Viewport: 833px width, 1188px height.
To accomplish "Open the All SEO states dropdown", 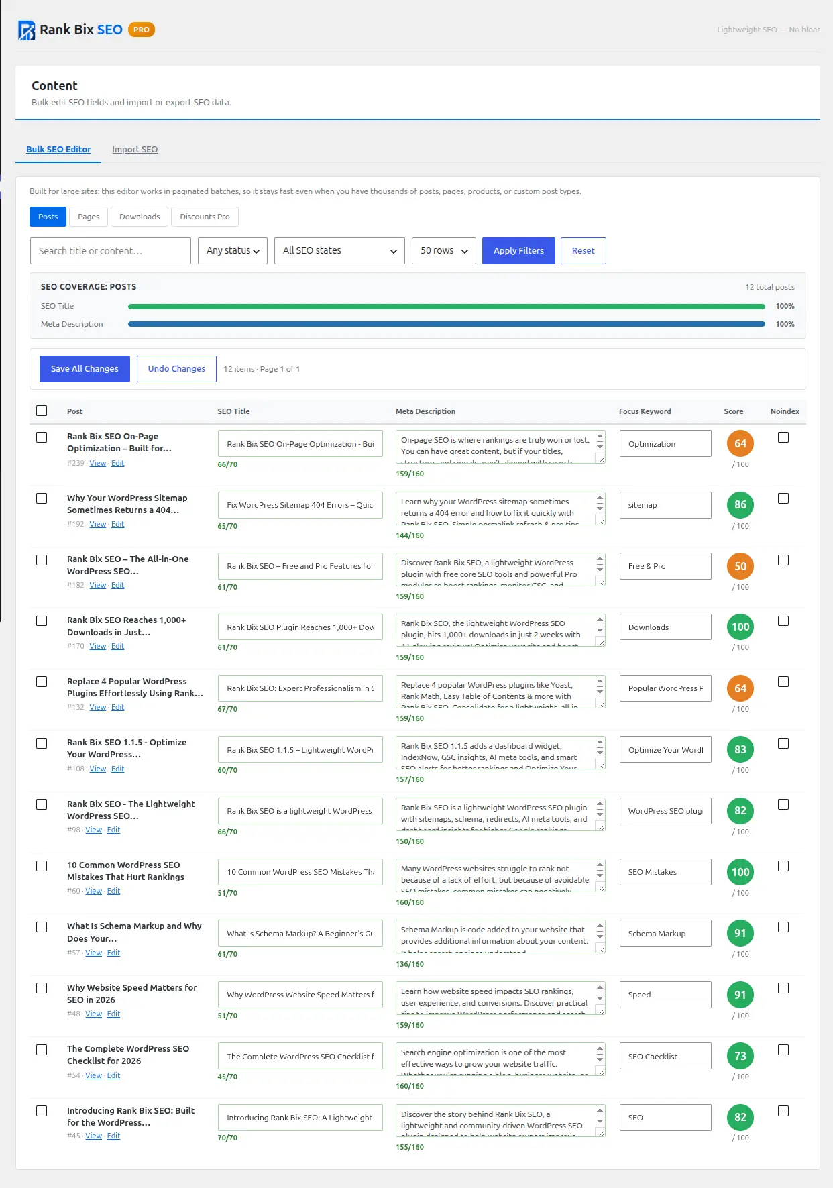I will tap(339, 251).
